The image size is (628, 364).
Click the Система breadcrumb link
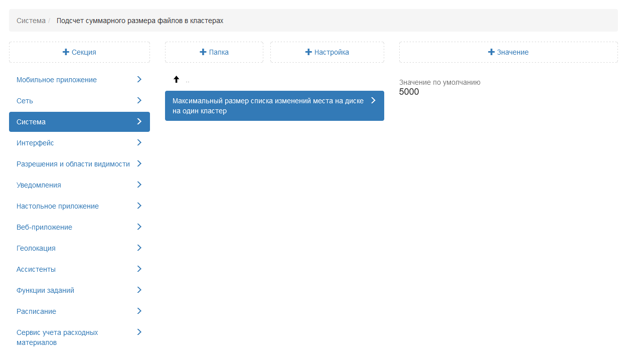tap(31, 21)
